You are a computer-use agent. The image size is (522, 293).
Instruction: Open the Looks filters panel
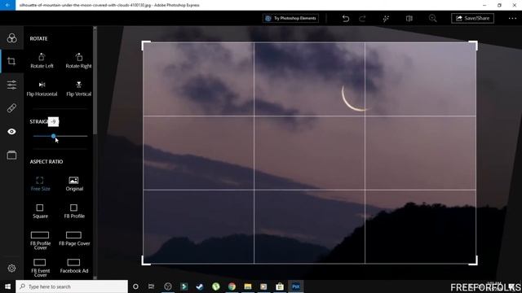[x=11, y=38]
